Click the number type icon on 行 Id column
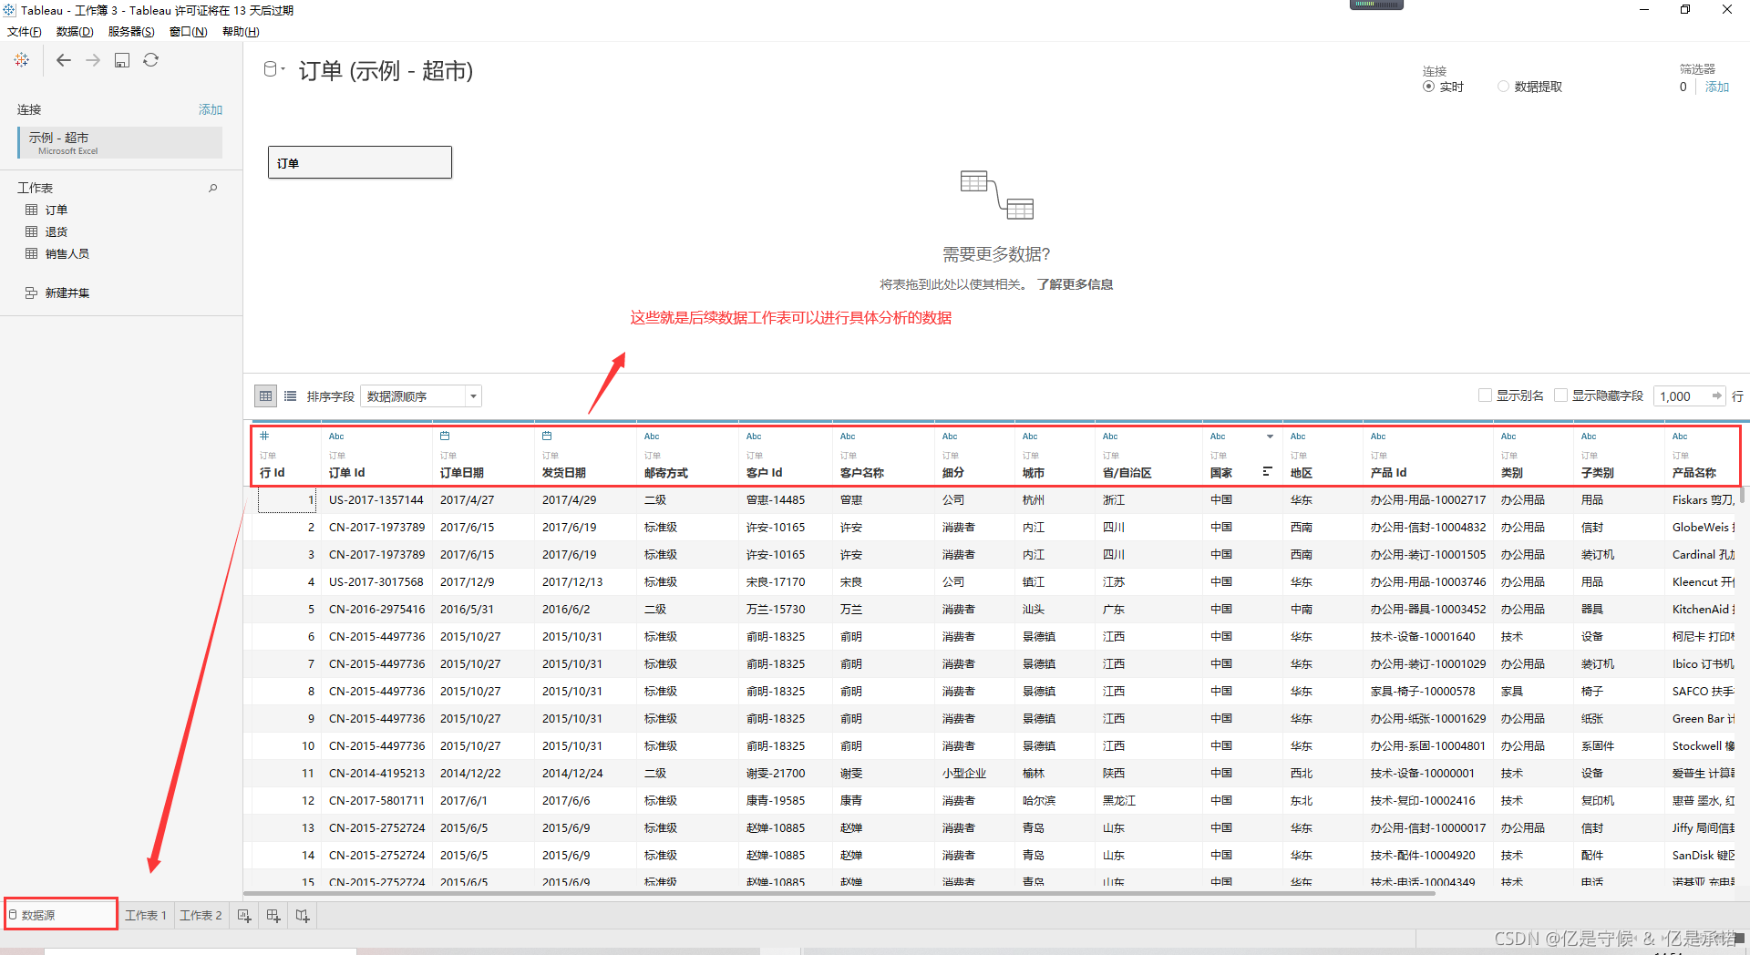The image size is (1750, 955). (x=264, y=436)
